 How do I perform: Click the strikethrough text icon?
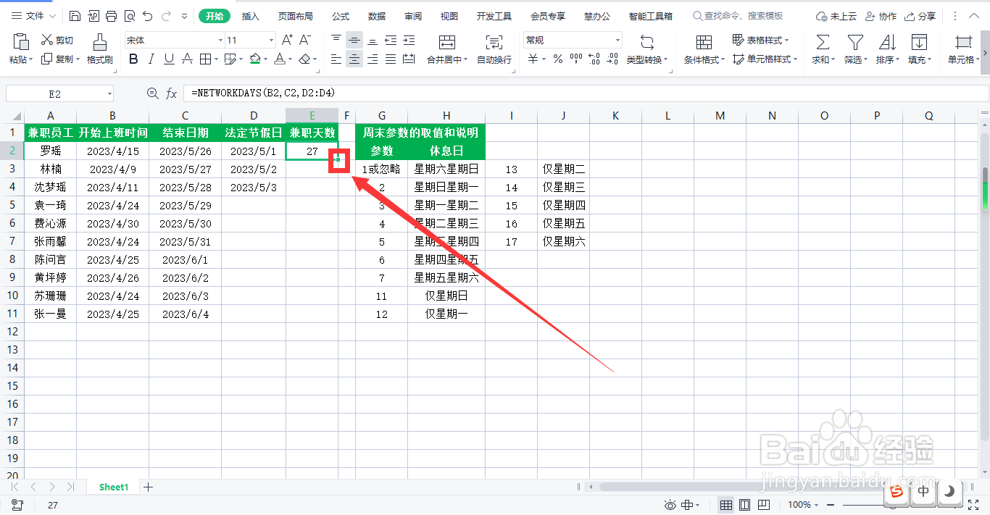187,59
